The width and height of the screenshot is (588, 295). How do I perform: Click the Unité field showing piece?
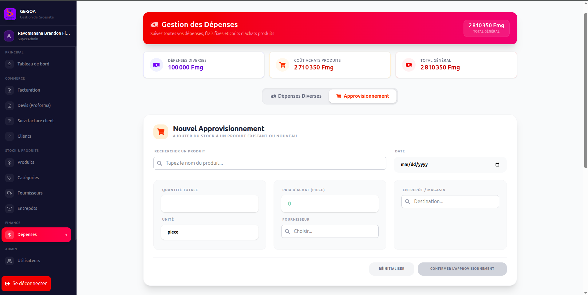click(210, 232)
